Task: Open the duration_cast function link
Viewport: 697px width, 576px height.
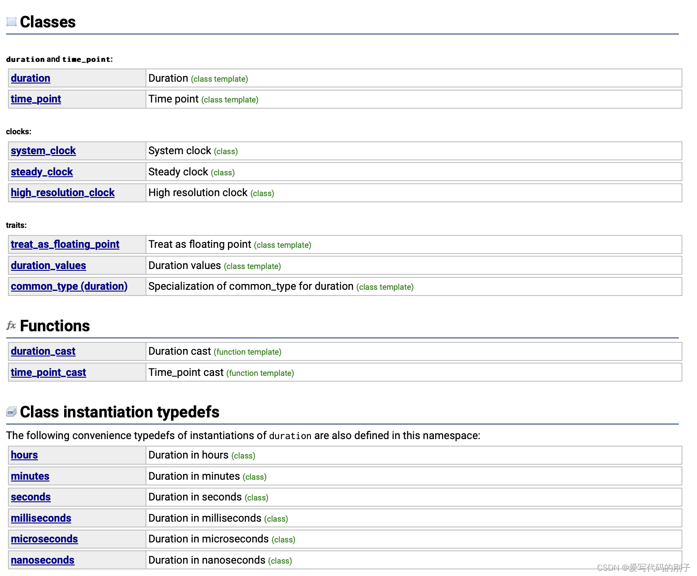Action: pos(43,351)
